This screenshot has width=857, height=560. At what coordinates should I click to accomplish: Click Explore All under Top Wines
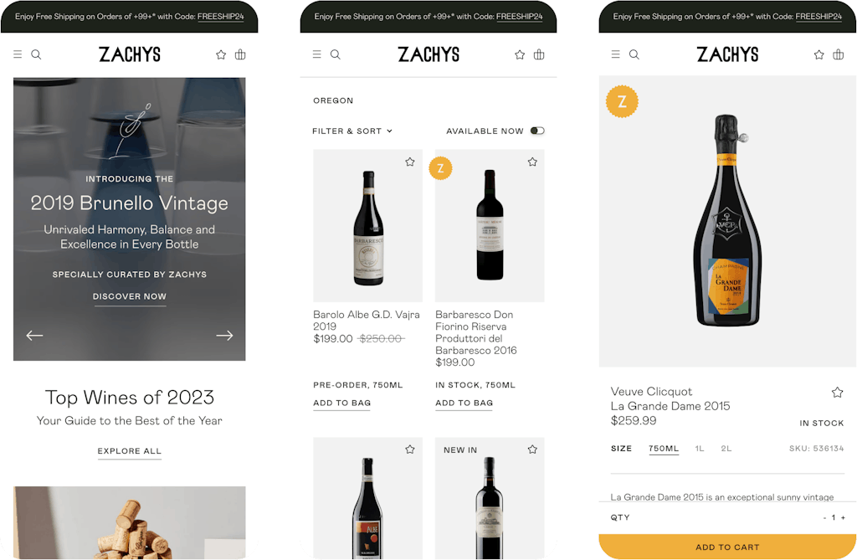click(x=130, y=451)
